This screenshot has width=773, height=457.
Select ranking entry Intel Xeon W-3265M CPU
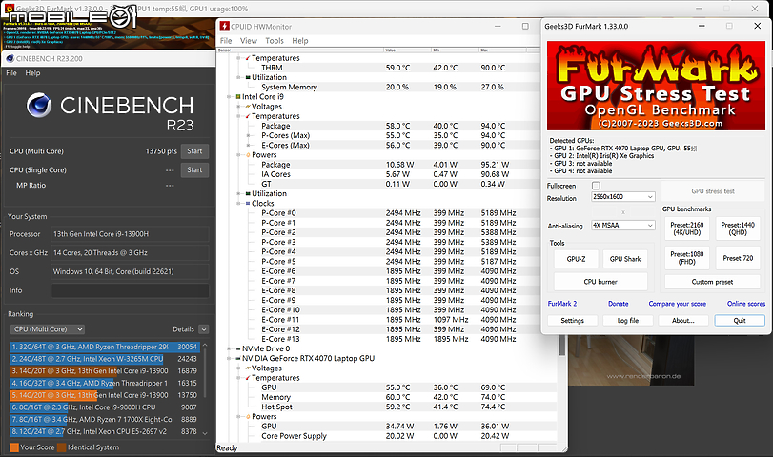click(x=104, y=359)
